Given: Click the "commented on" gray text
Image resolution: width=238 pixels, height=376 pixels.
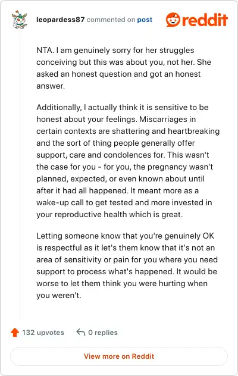Looking at the screenshot, I should [111, 20].
